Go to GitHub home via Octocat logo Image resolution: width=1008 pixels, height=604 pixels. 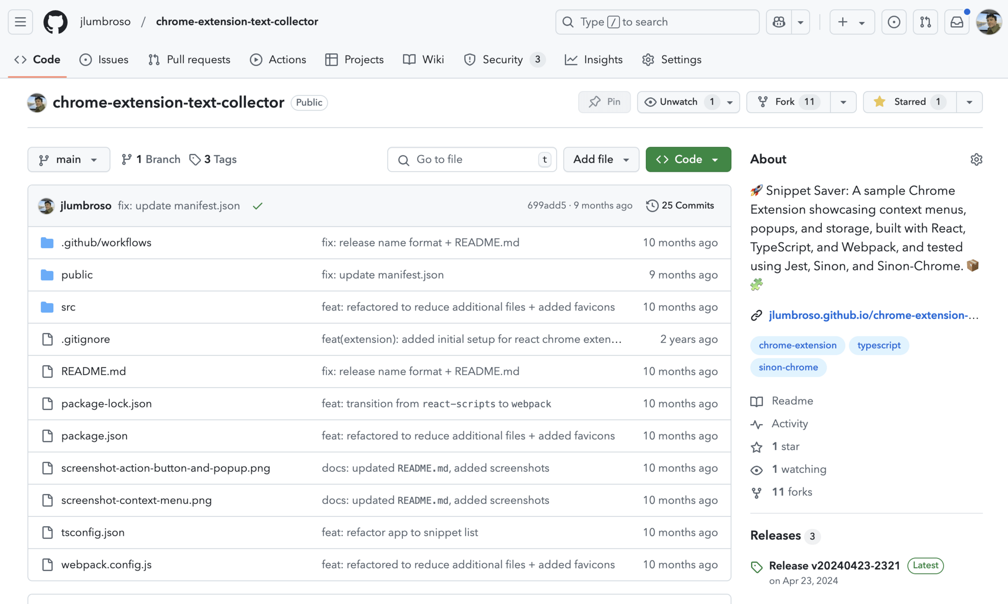56,22
